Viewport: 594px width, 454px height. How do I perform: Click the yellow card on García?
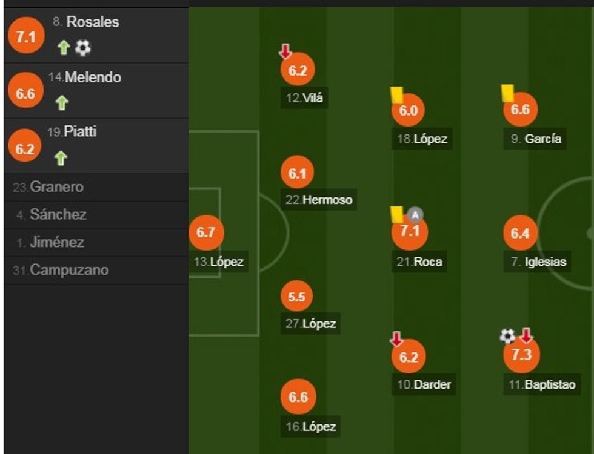508,93
